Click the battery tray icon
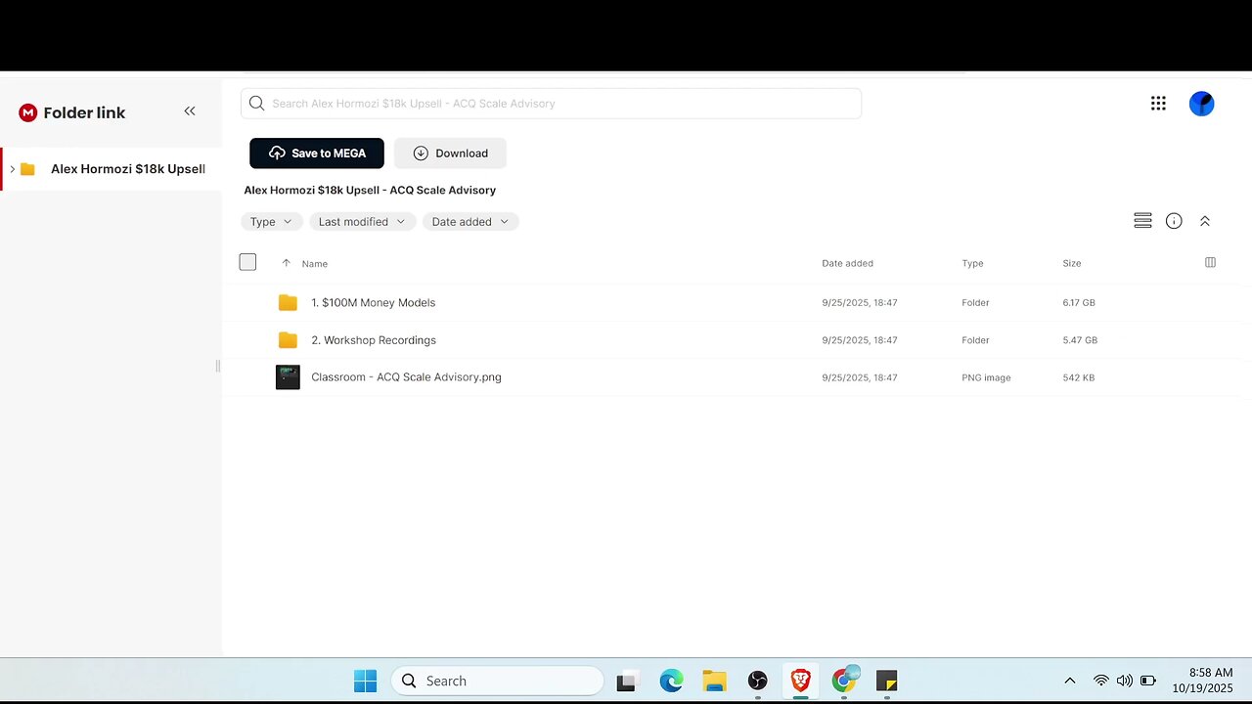Image resolution: width=1252 pixels, height=704 pixels. (1148, 682)
